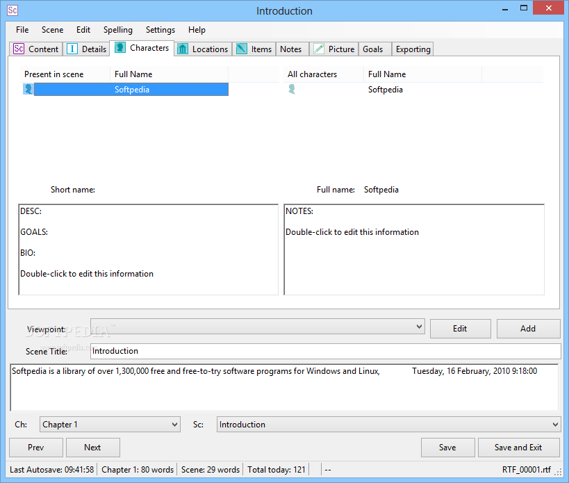The image size is (569, 483).
Task: Open the Help menu
Action: [x=197, y=30]
